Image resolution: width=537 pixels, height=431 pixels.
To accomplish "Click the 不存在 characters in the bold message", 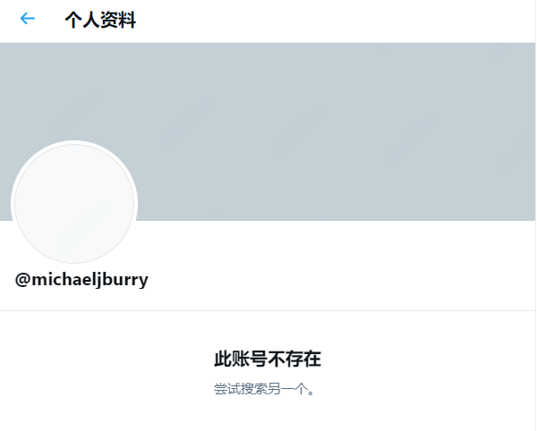I will [x=294, y=359].
